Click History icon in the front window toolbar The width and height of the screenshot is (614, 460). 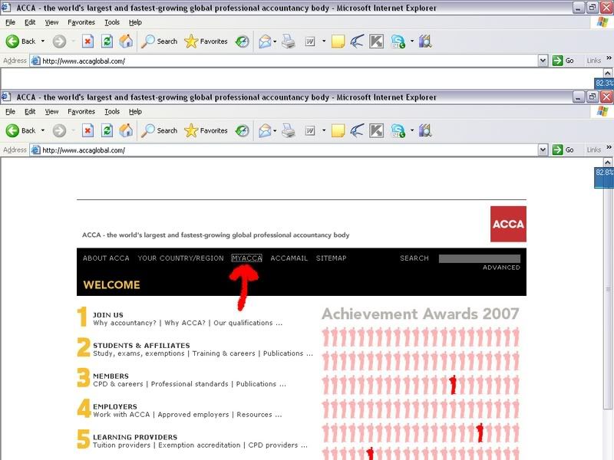[x=243, y=130]
